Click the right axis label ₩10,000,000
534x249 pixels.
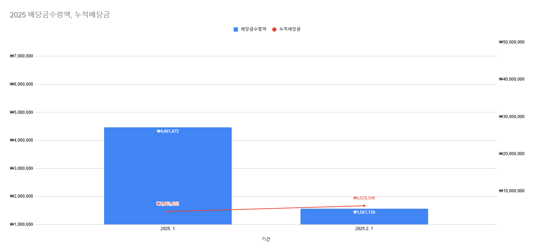pos(512,191)
